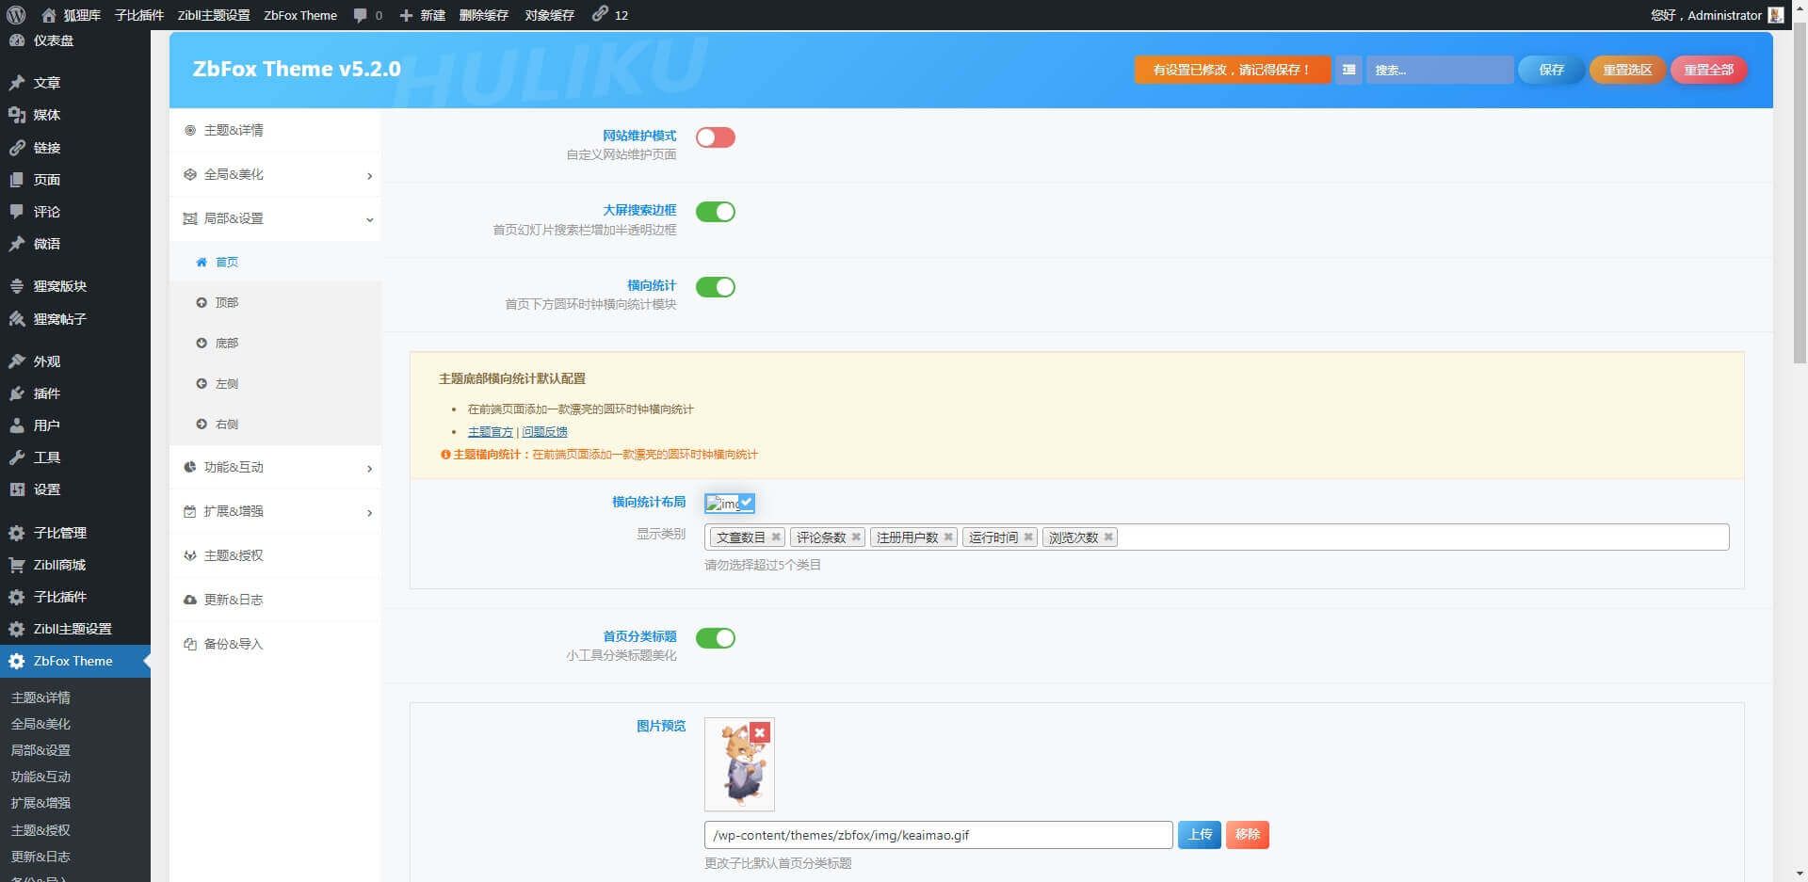Click the image path input field

[937, 835]
